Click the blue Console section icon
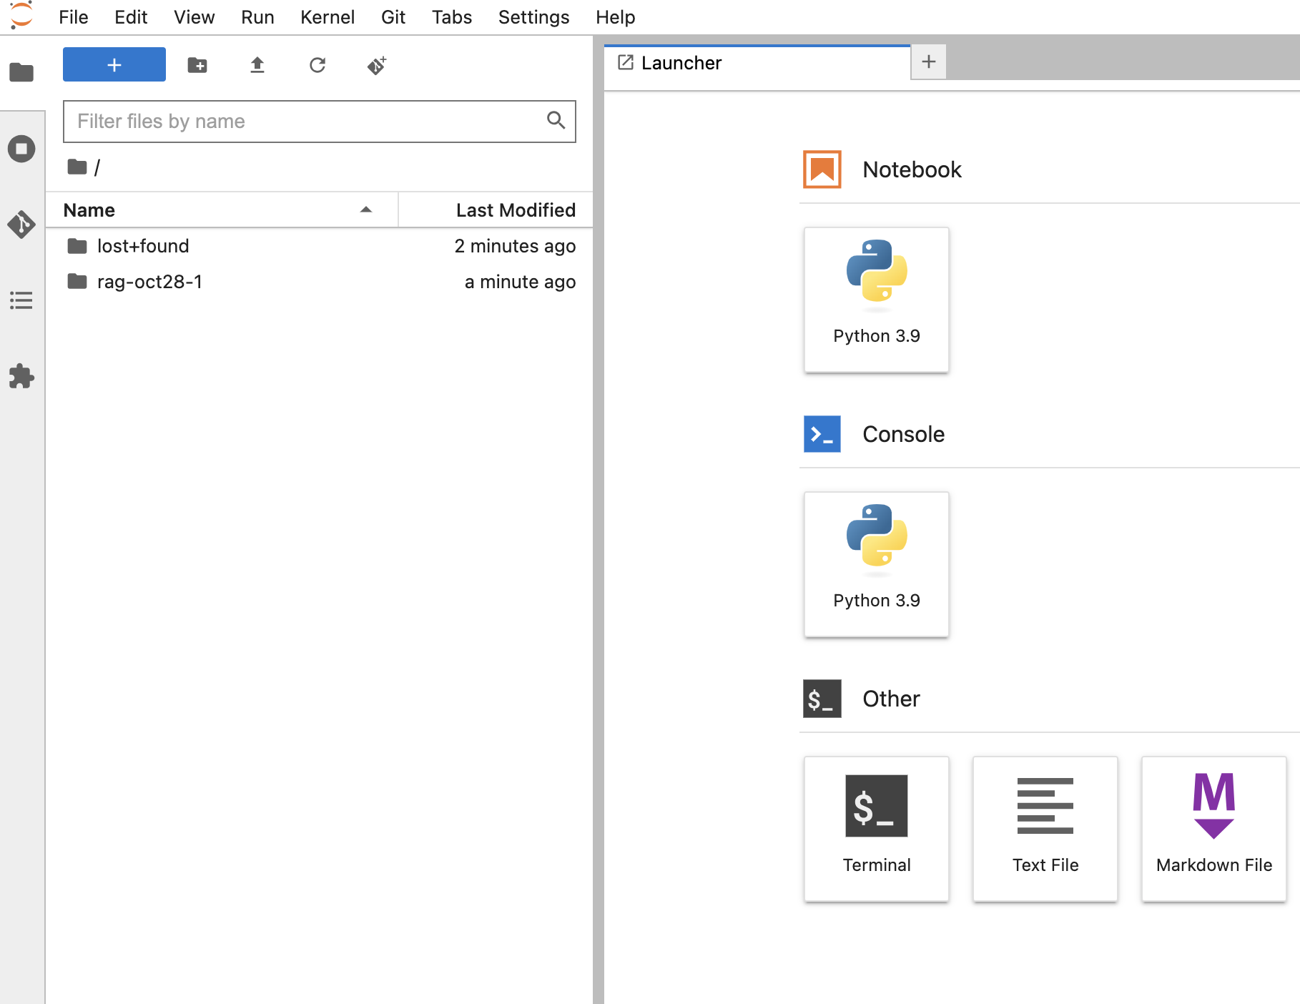 [822, 434]
